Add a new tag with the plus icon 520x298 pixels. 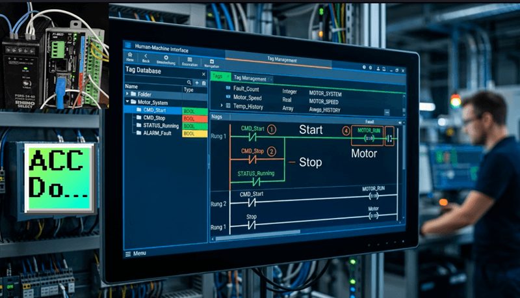point(197,83)
